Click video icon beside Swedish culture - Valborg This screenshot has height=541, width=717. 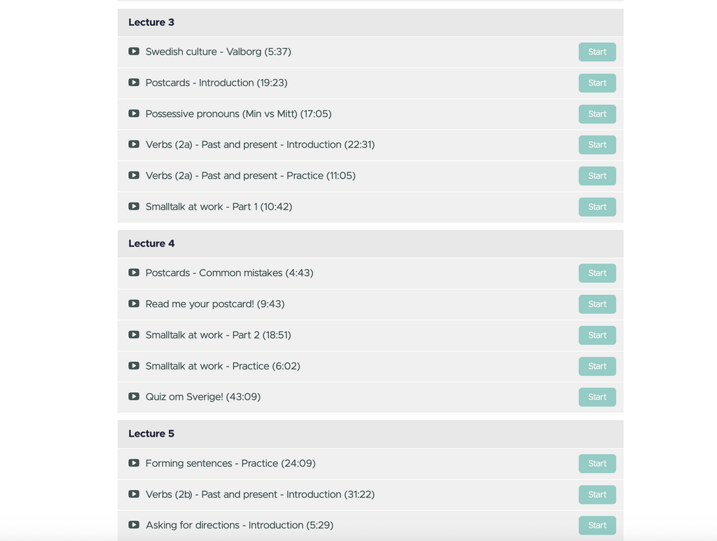tap(134, 51)
